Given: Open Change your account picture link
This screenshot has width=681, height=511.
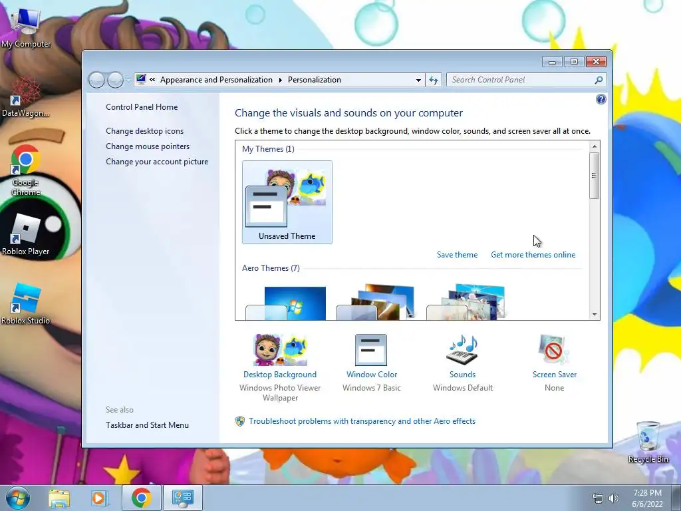Looking at the screenshot, I should (x=157, y=162).
